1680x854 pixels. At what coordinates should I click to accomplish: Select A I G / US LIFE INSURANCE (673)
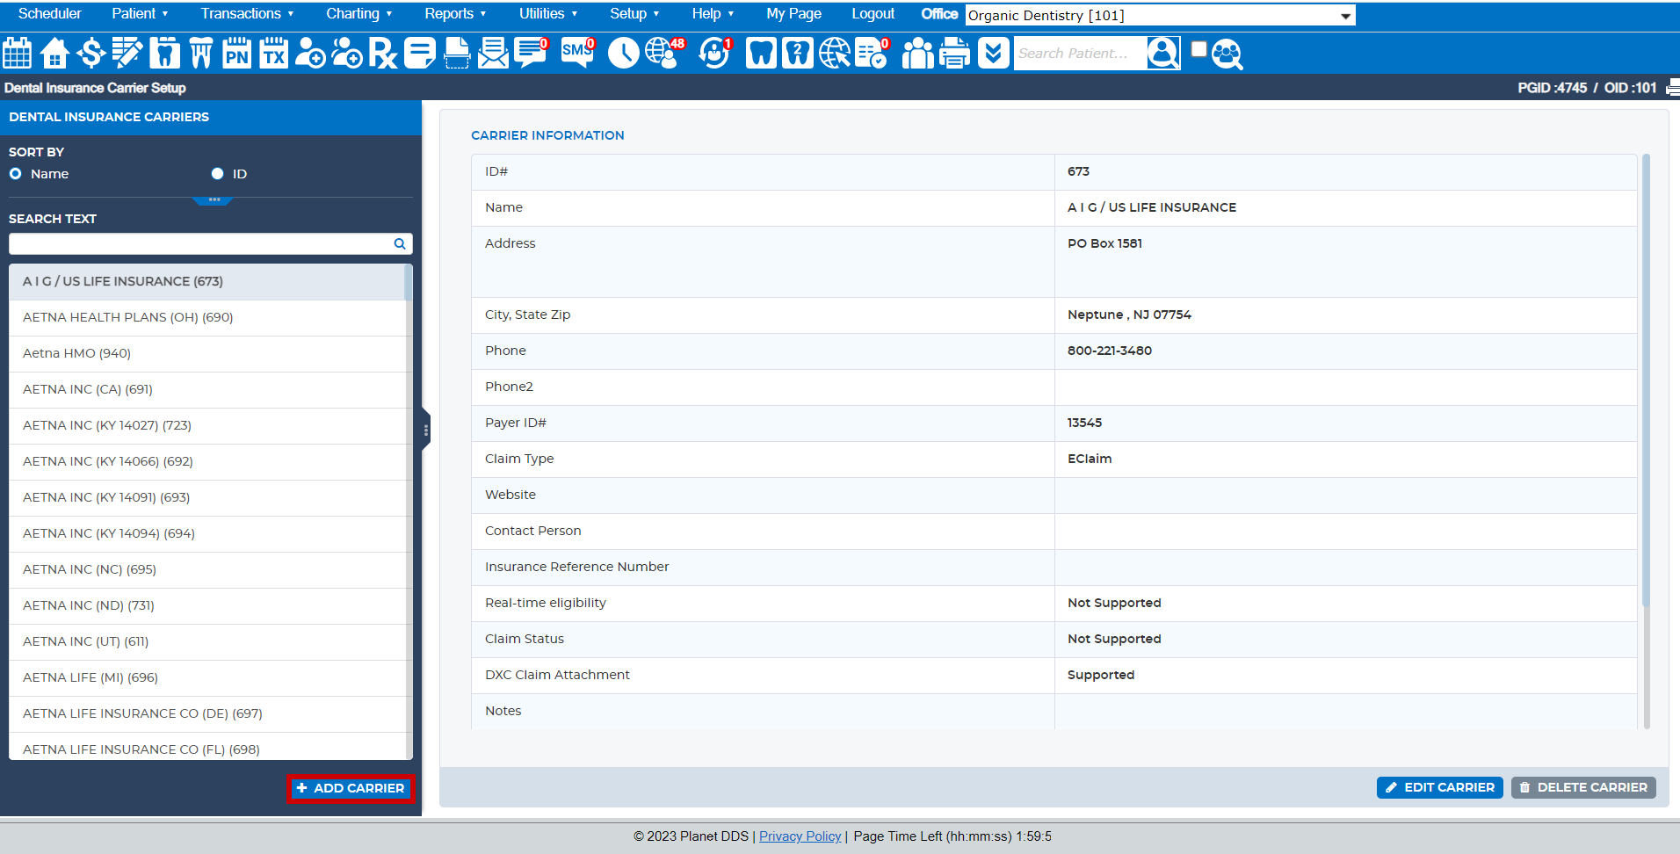(x=206, y=282)
